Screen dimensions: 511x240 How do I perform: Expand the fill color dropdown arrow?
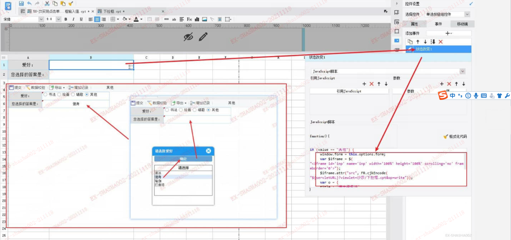point(130,19)
